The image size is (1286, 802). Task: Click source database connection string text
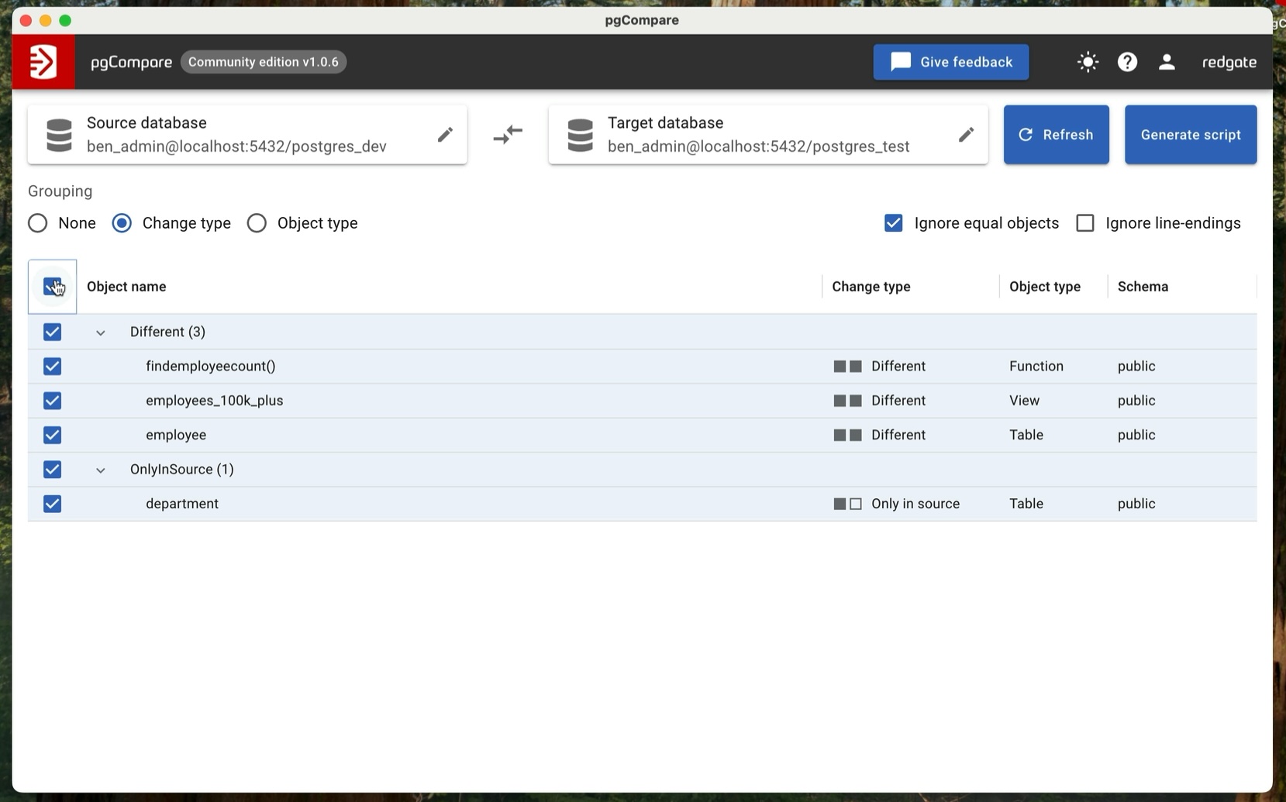coord(236,146)
